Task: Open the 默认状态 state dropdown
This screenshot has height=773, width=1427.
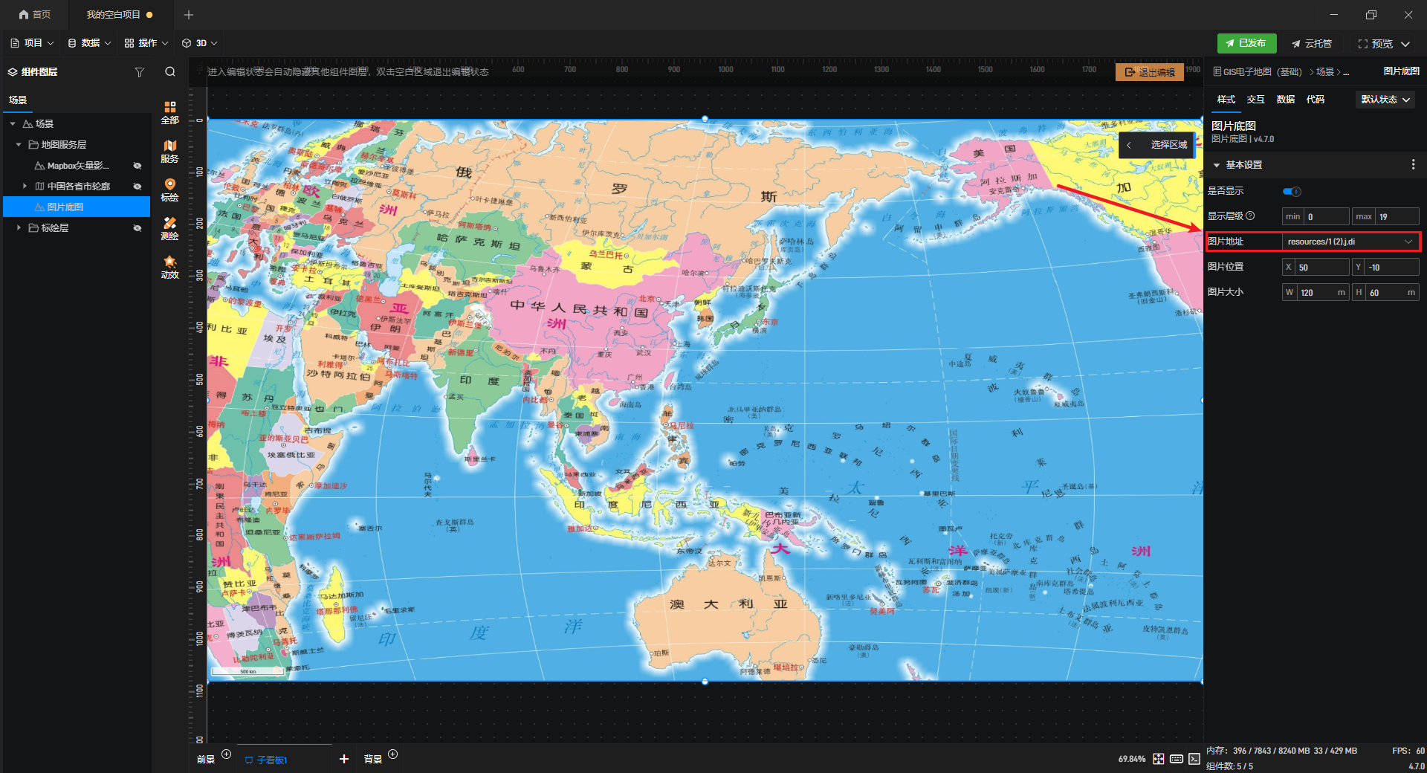Action: click(x=1385, y=100)
